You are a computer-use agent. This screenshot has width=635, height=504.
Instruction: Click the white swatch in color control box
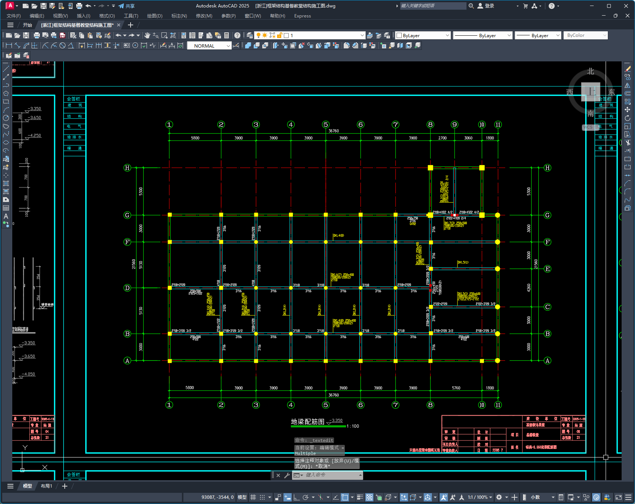tap(400, 35)
